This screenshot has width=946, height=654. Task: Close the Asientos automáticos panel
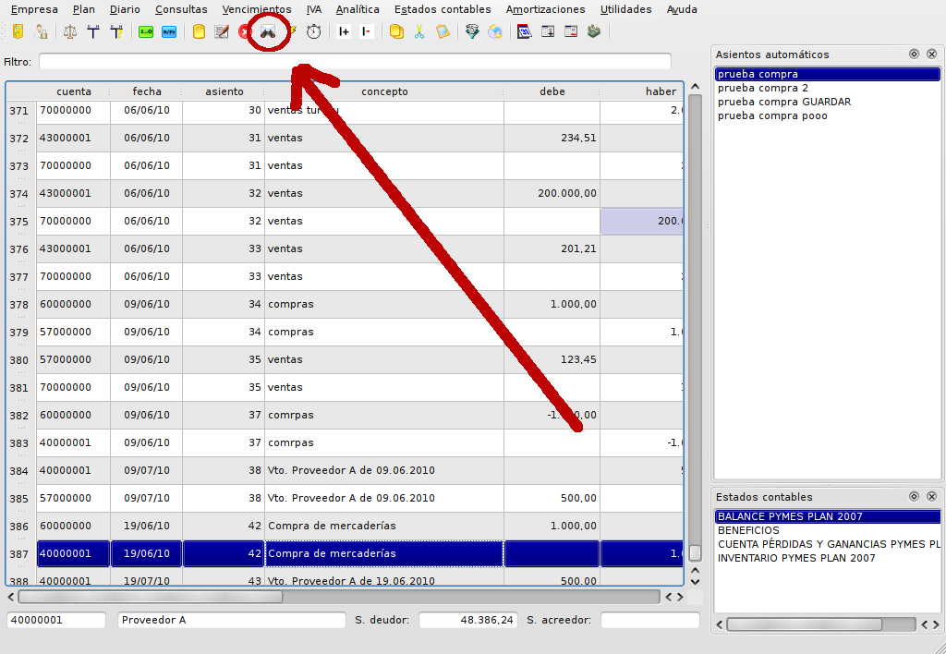[931, 54]
